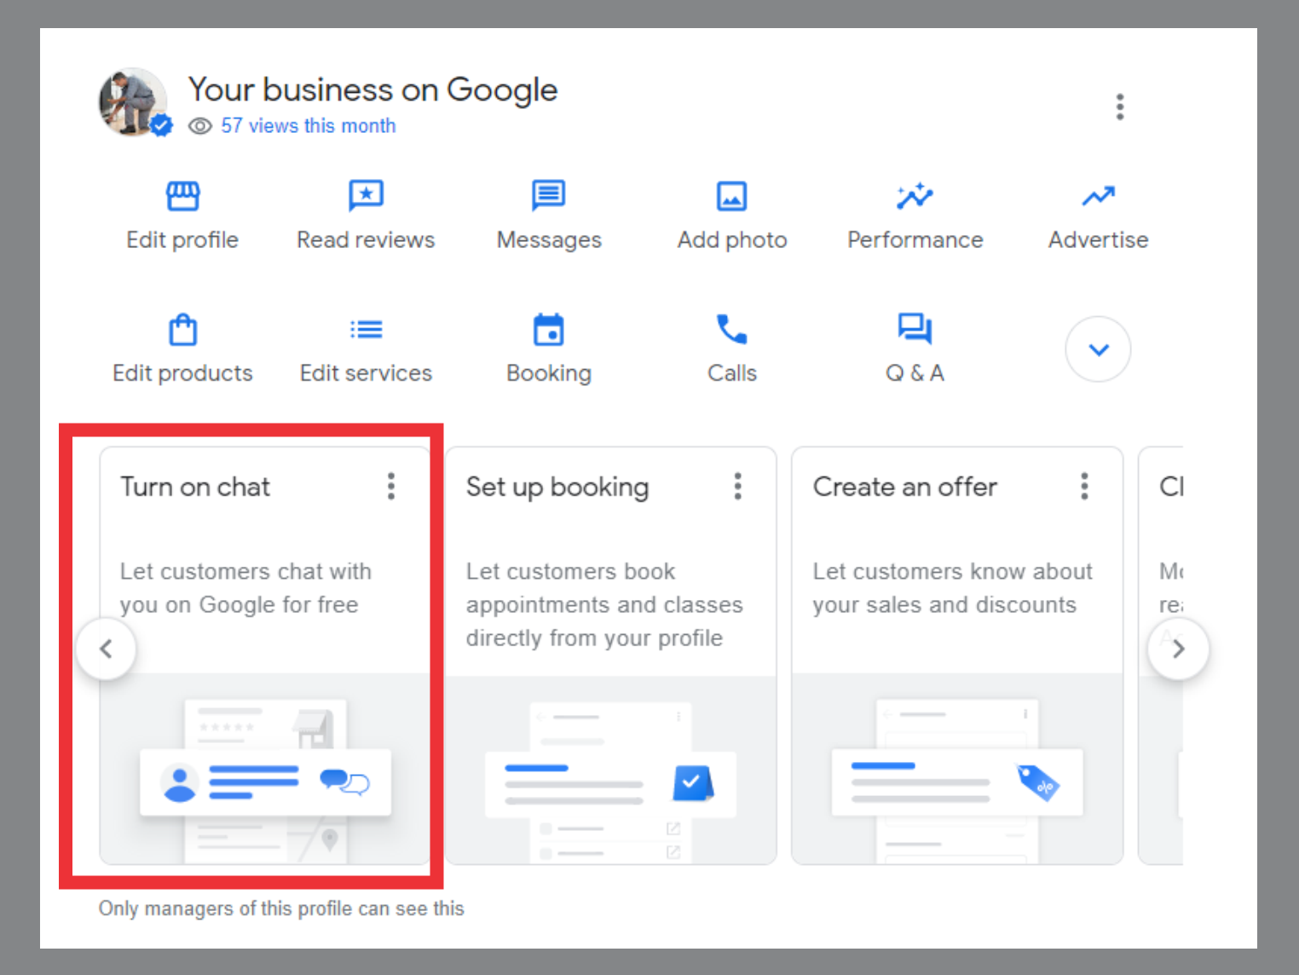This screenshot has width=1299, height=975.
Task: Open the Advertise trending arrow icon
Action: pos(1098,196)
